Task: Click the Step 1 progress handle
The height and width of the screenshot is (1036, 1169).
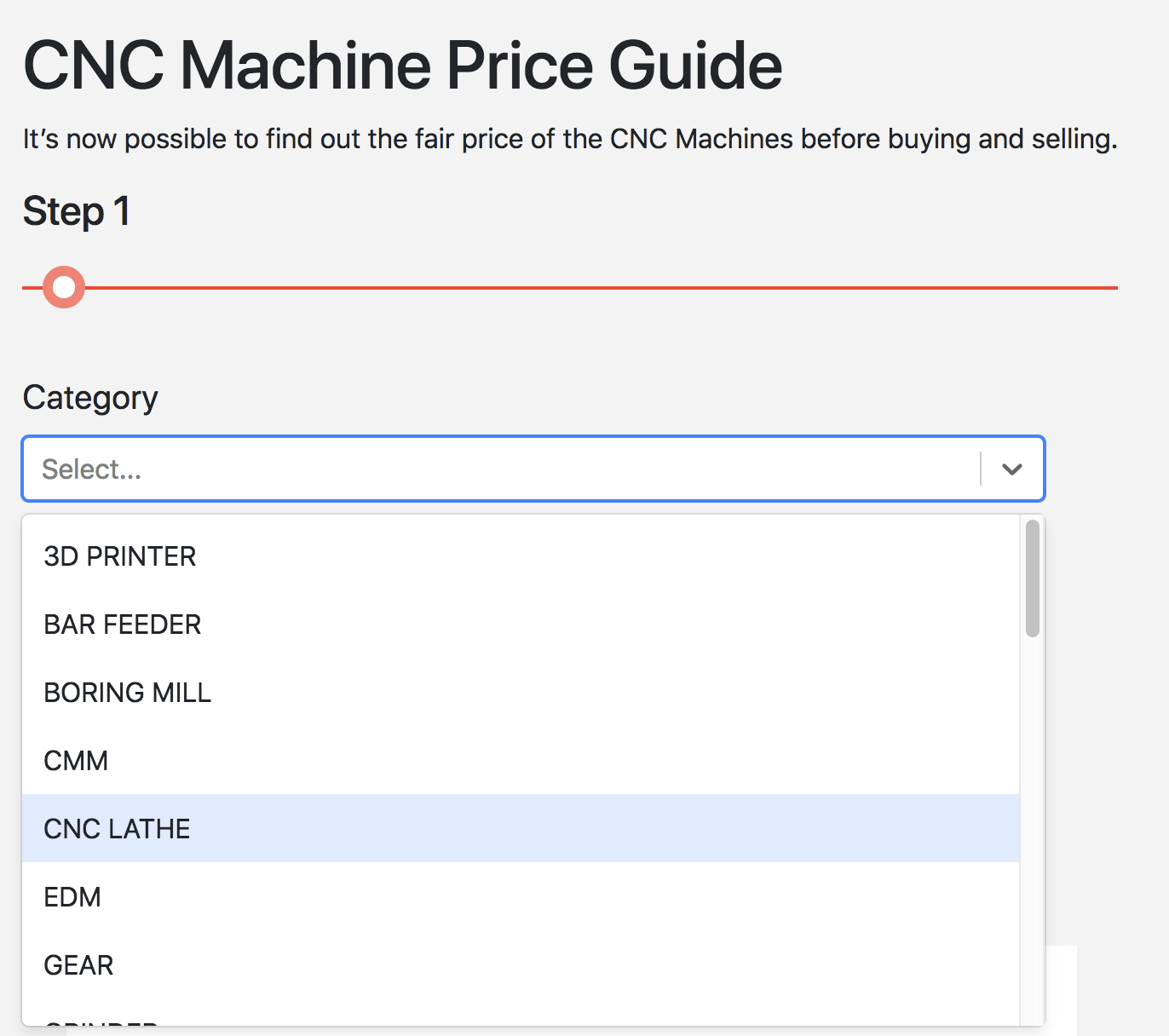Action: 63,287
